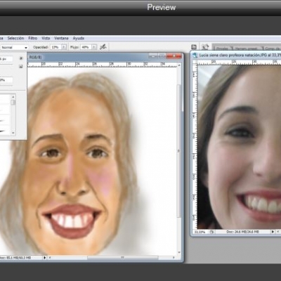Screen dimensions: 281x281
Task: Click the Bridge browse icon
Action: tap(205, 47)
